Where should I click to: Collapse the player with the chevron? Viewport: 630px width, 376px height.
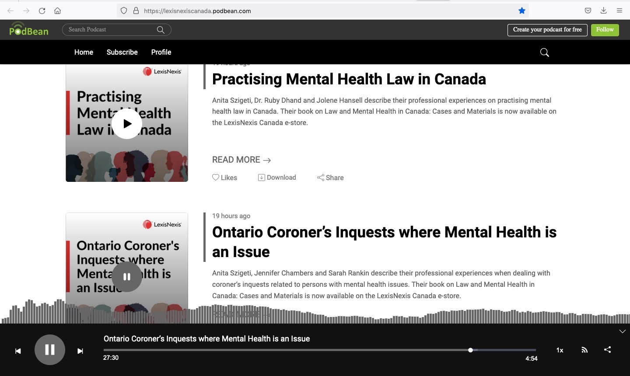click(x=622, y=331)
